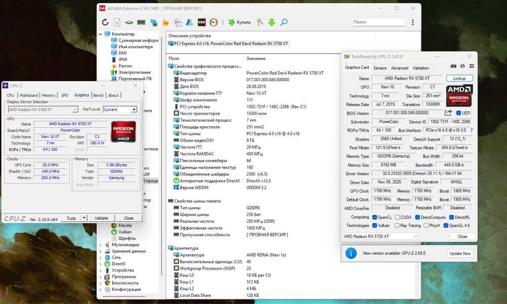507x304 pixels.
Task: Click the magnifier search icon in AIDA64 toolbar
Action: (284, 22)
